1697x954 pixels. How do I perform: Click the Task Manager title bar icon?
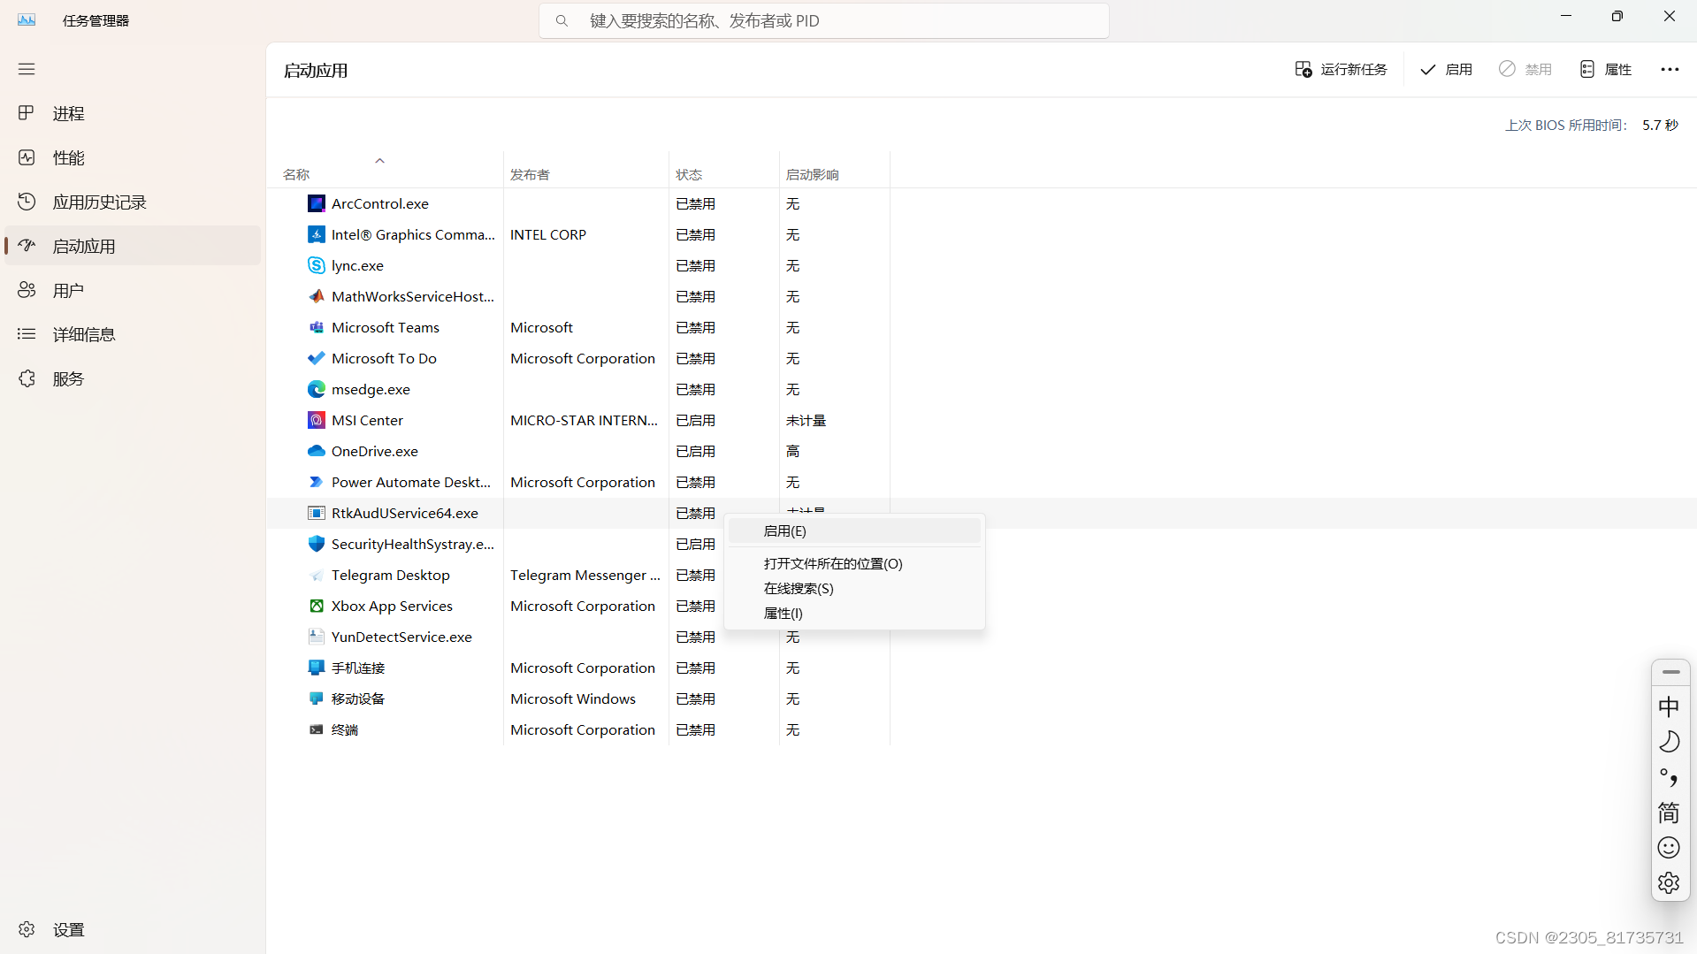[27, 20]
